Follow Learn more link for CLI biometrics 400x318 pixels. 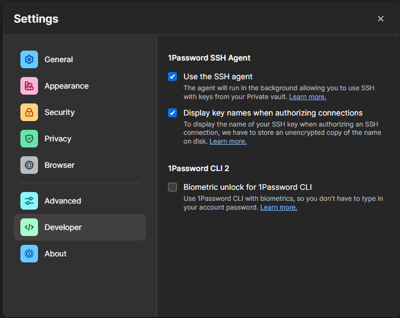coord(278,207)
